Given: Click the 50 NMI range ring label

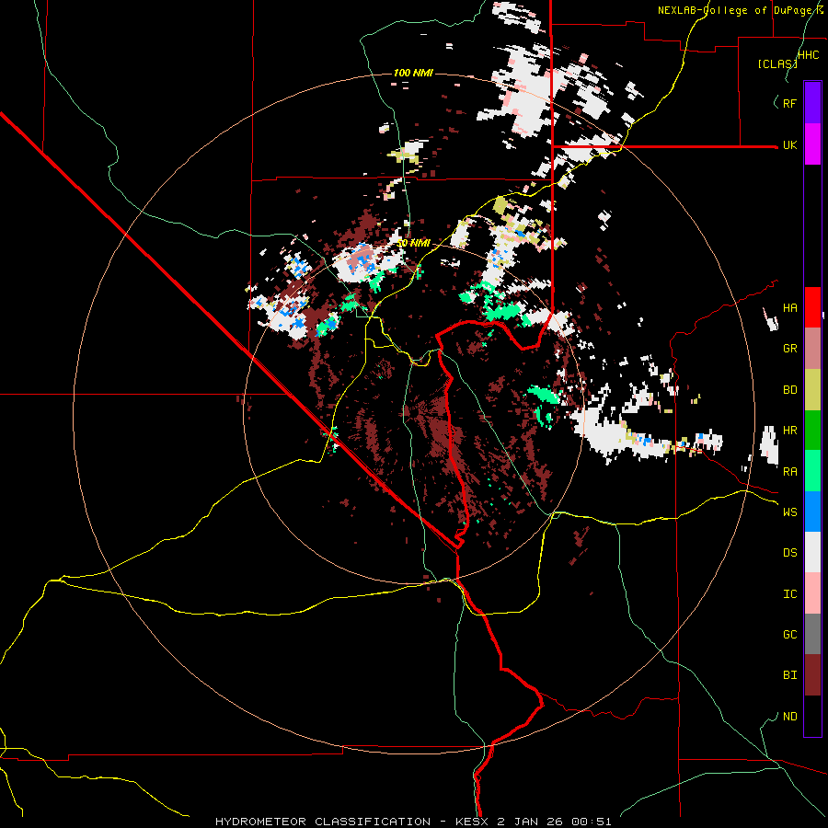Looking at the screenshot, I should pos(413,243).
